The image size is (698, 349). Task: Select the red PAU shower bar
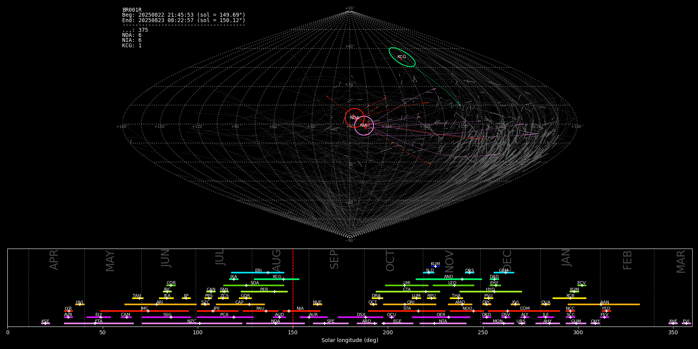point(261,311)
